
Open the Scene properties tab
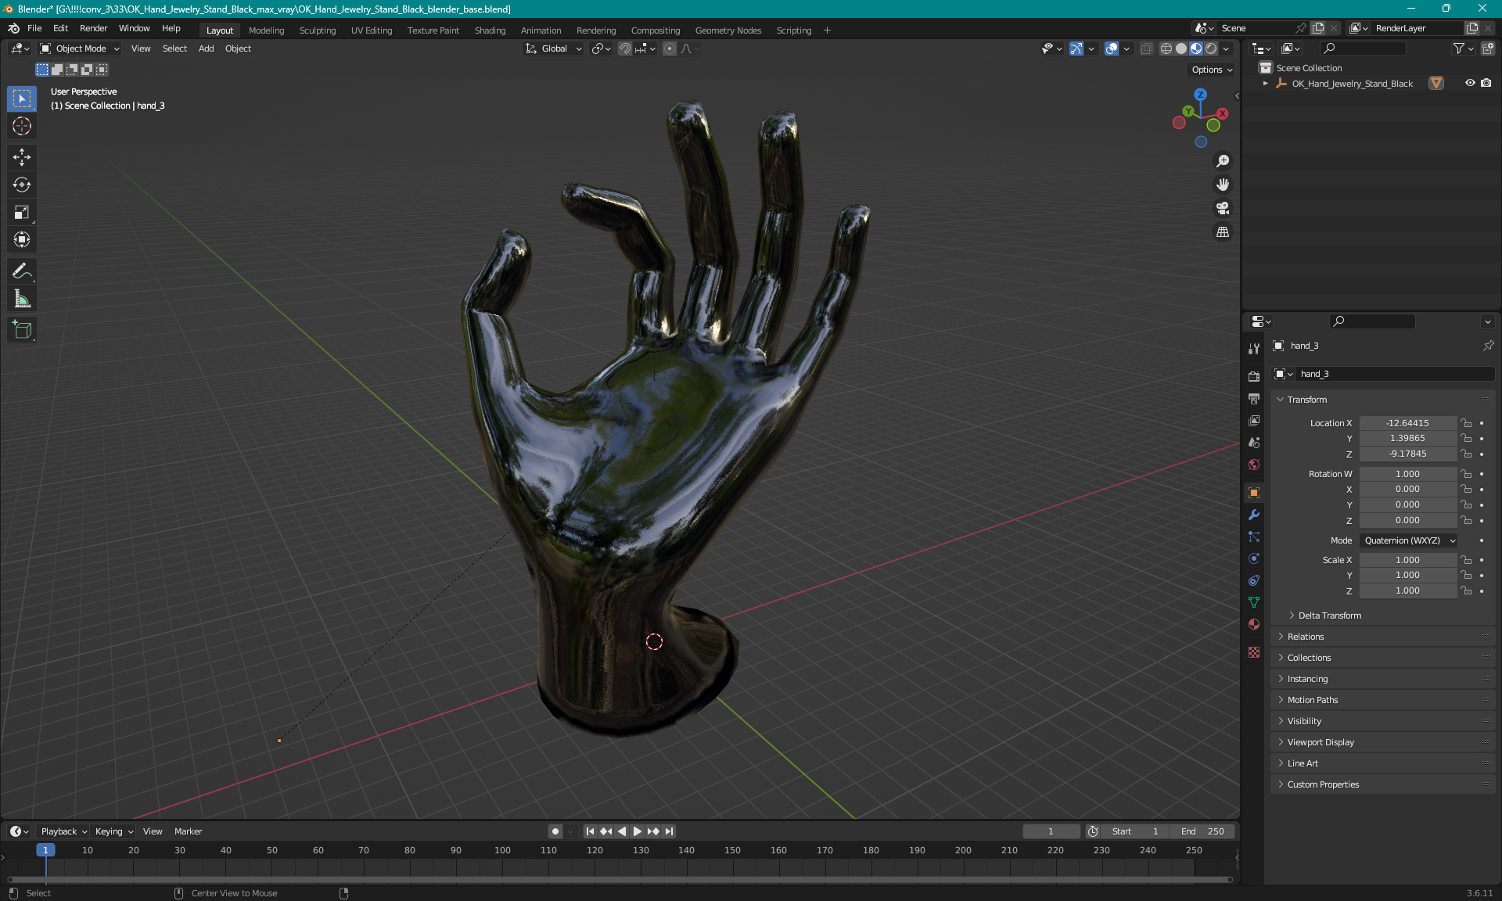pos(1254,442)
